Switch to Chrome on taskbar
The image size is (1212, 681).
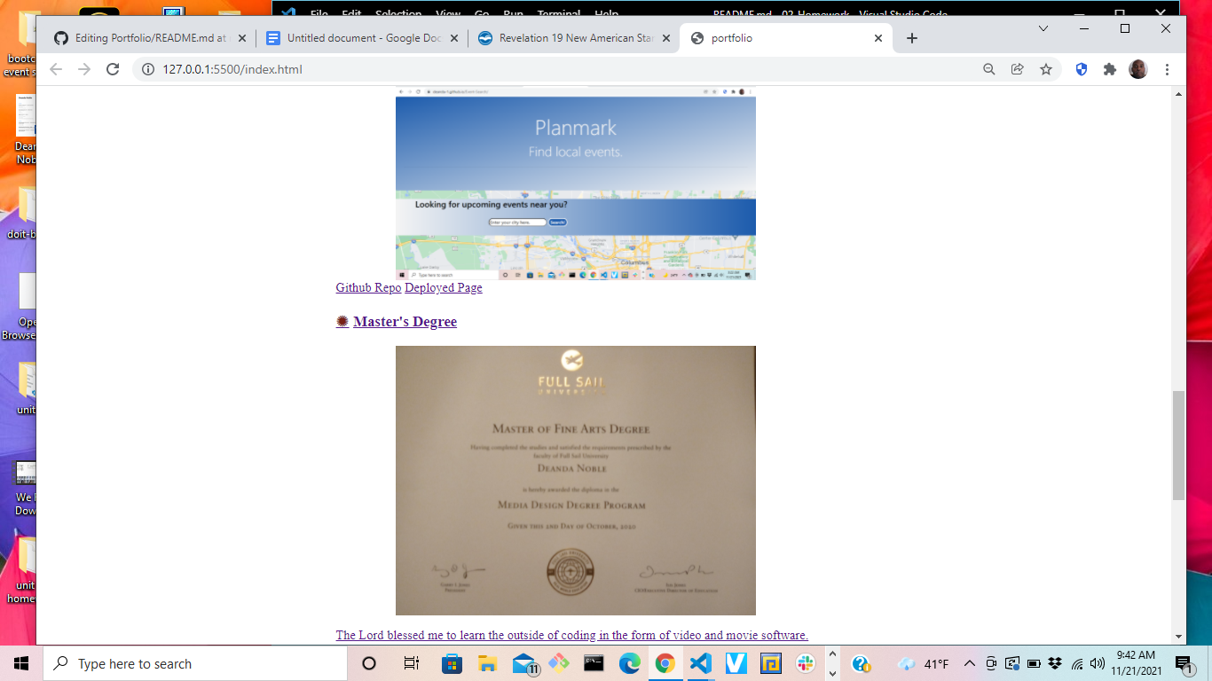point(665,663)
